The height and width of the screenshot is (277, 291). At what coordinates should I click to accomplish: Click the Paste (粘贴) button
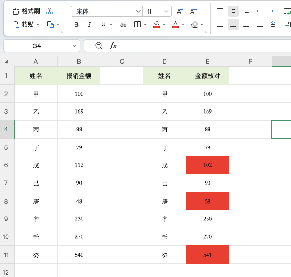(23, 24)
